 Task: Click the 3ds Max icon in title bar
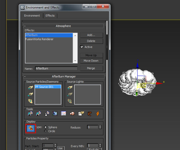[22, 7]
